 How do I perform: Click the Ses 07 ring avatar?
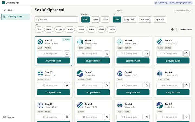[x=120, y=74]
